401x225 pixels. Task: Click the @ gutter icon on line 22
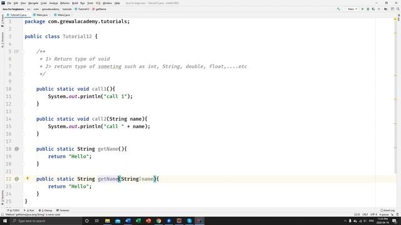coord(17,179)
